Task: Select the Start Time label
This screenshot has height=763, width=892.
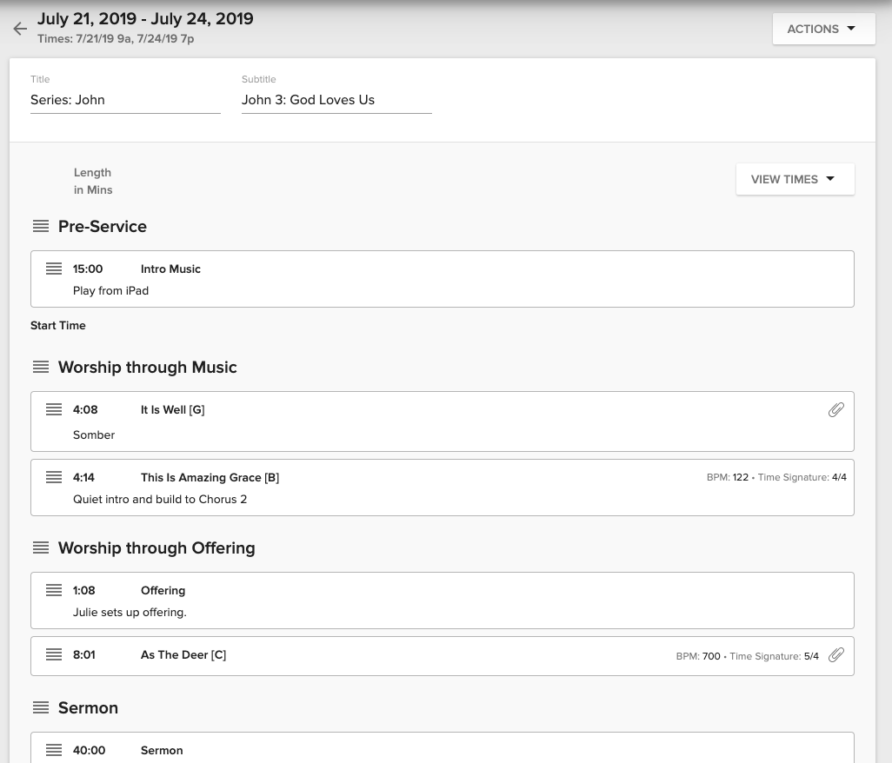Action: pyautogui.click(x=57, y=325)
